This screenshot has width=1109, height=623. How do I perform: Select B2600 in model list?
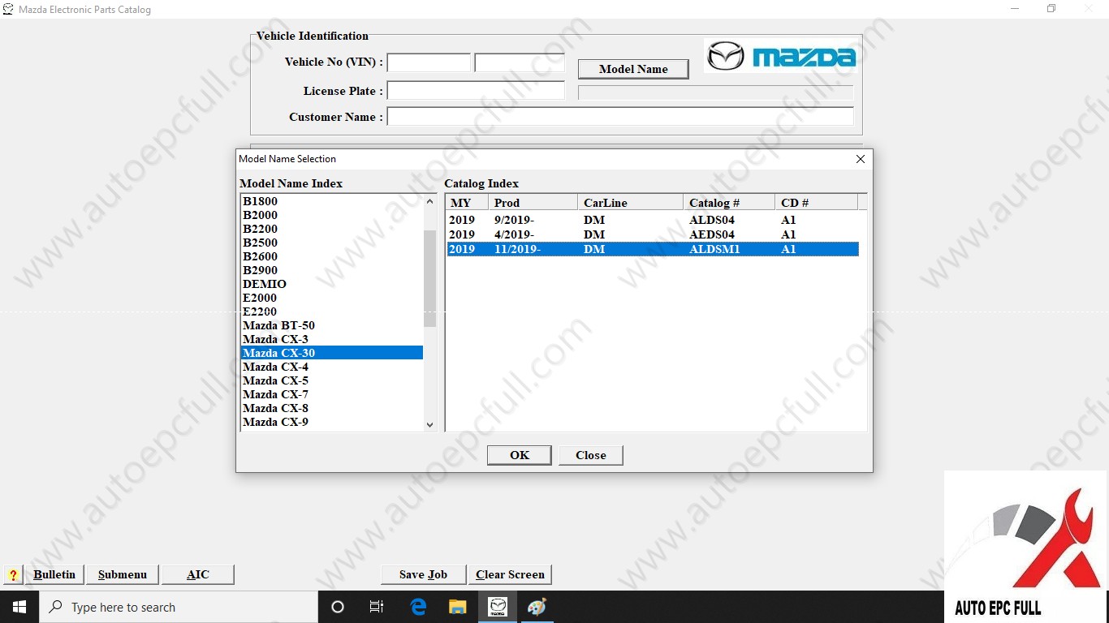click(332, 256)
